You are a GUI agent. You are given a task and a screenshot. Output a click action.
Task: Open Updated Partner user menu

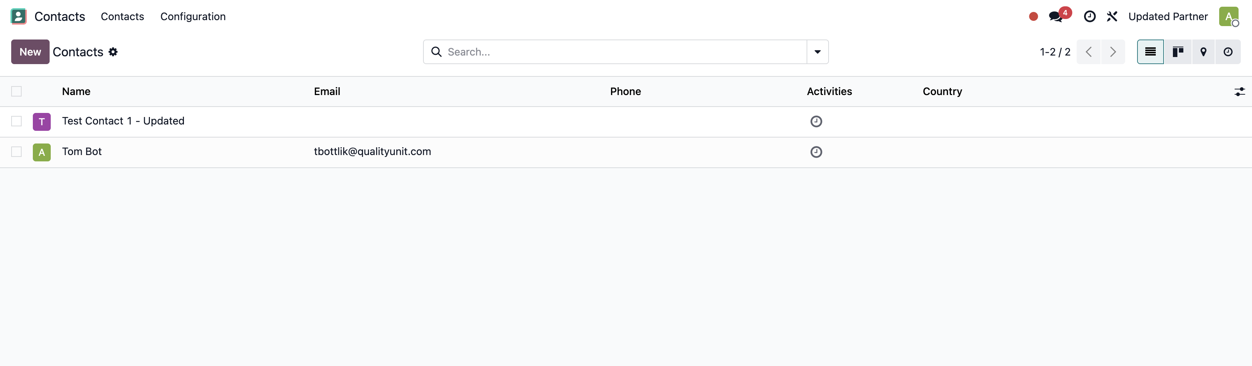tap(1168, 16)
